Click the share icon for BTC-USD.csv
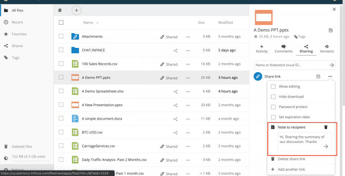Viewport: 345px width, 176px height. point(175,133)
